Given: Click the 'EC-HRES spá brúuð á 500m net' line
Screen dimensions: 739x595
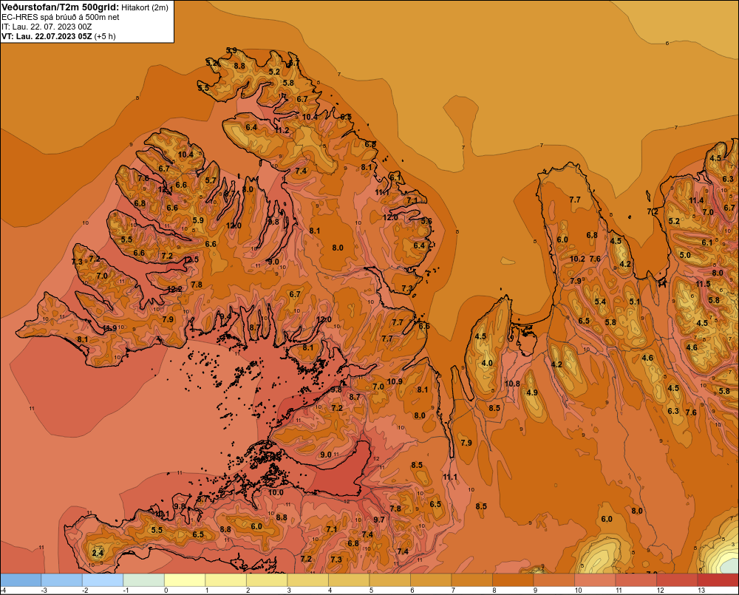Looking at the screenshot, I should click(x=61, y=17).
